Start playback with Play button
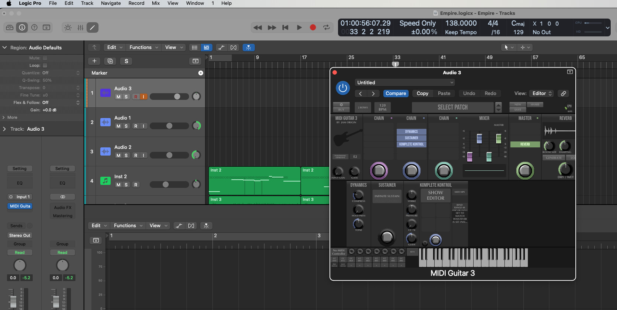The width and height of the screenshot is (617, 310). click(x=299, y=27)
